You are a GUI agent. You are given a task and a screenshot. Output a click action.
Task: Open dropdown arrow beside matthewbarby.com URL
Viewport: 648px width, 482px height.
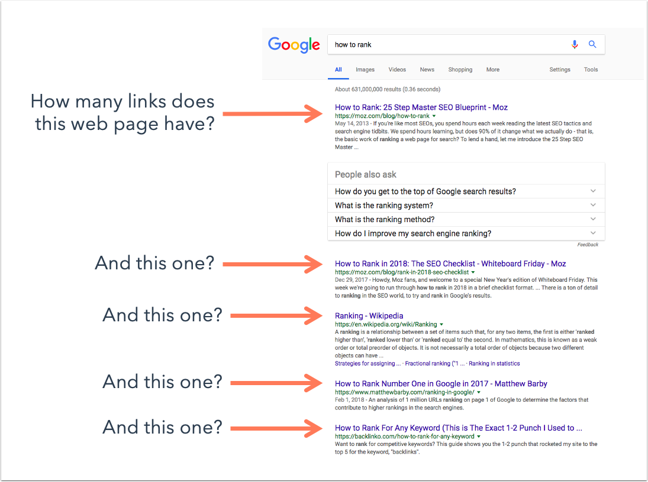coord(479,392)
